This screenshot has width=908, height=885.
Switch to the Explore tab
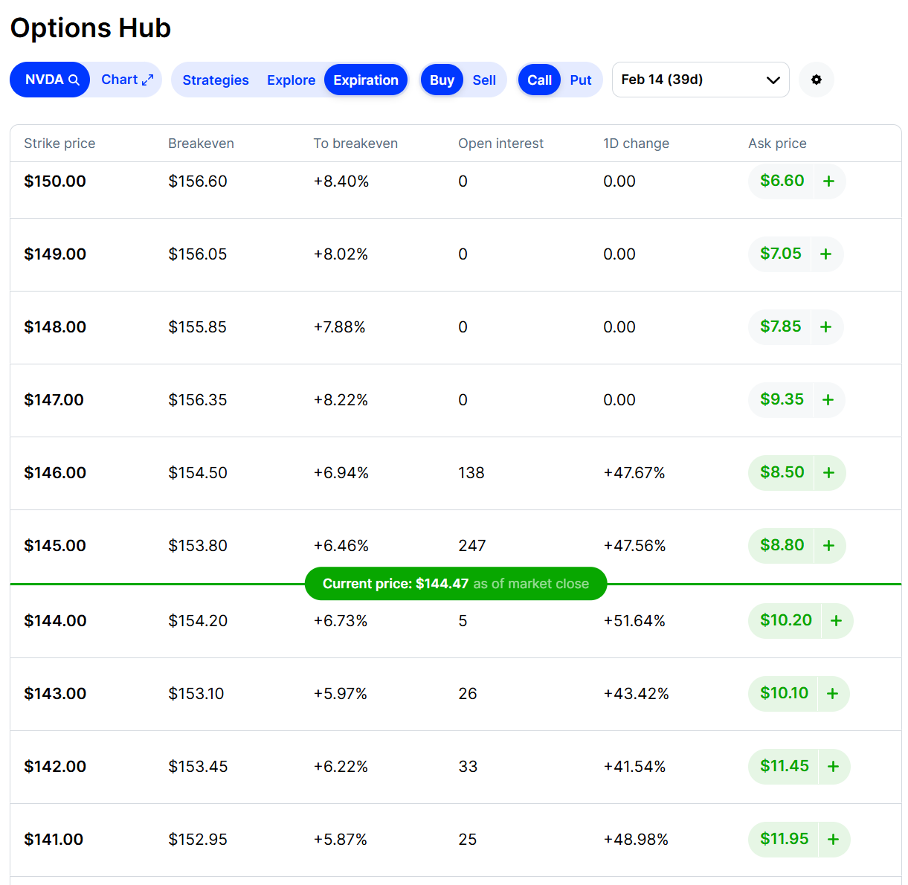tap(291, 80)
